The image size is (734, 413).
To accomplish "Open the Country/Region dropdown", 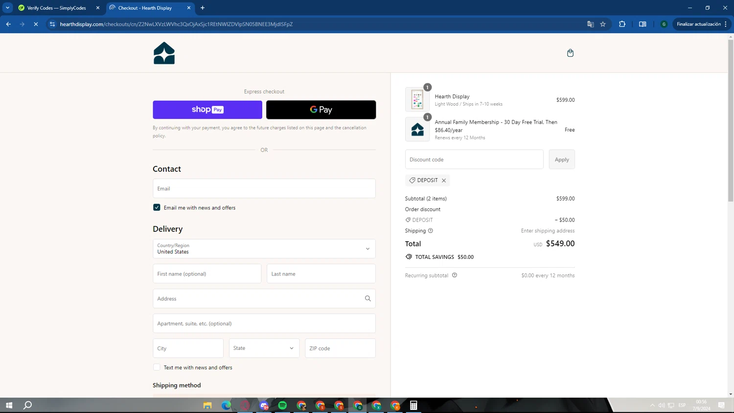I will point(264,249).
